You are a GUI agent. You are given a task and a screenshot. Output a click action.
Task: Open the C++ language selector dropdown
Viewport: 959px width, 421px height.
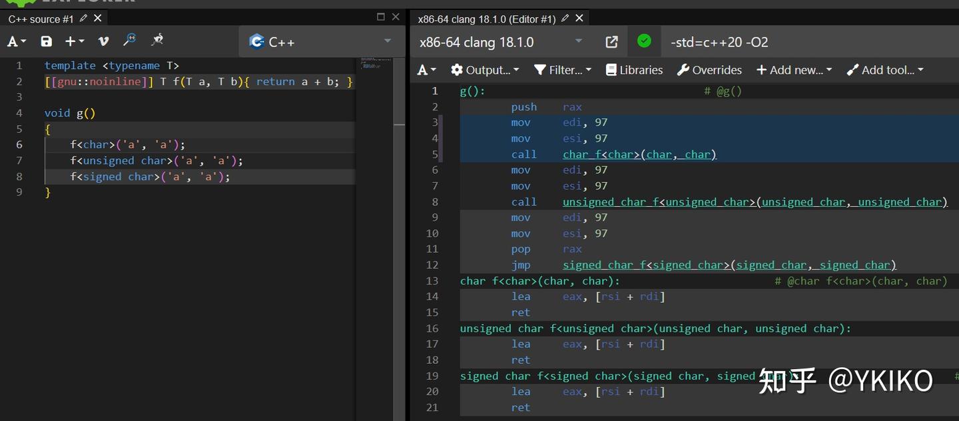(x=321, y=42)
